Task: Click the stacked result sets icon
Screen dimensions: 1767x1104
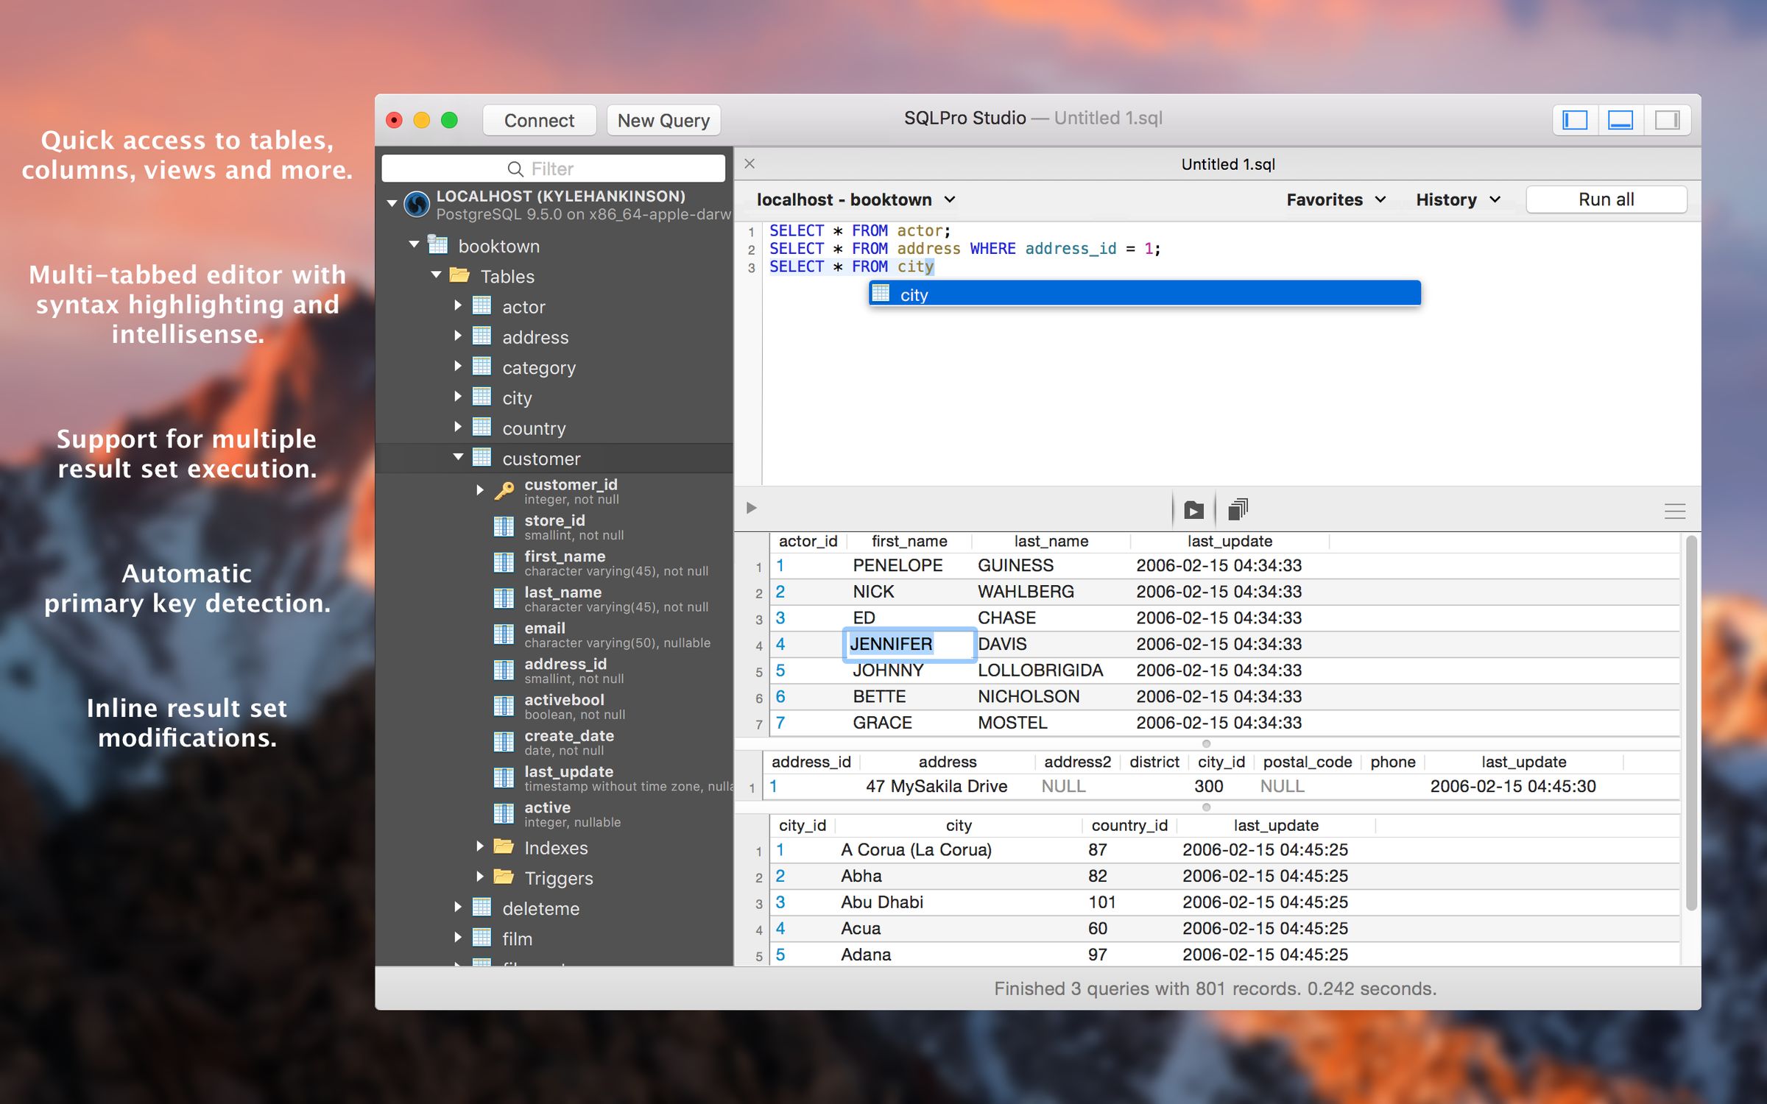Action: point(1239,509)
